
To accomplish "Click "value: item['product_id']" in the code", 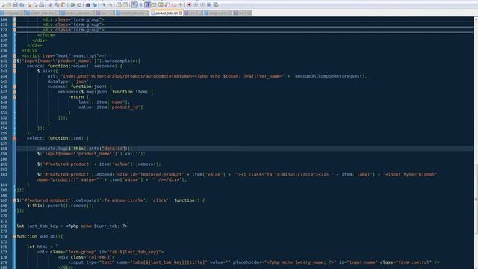I will 111,108.
